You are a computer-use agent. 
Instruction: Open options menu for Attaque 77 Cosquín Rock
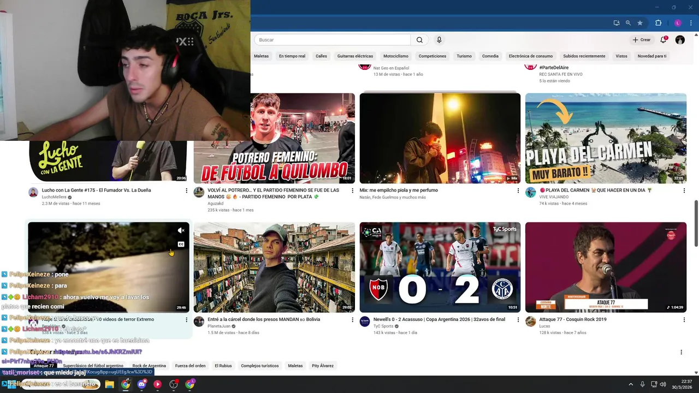click(684, 320)
